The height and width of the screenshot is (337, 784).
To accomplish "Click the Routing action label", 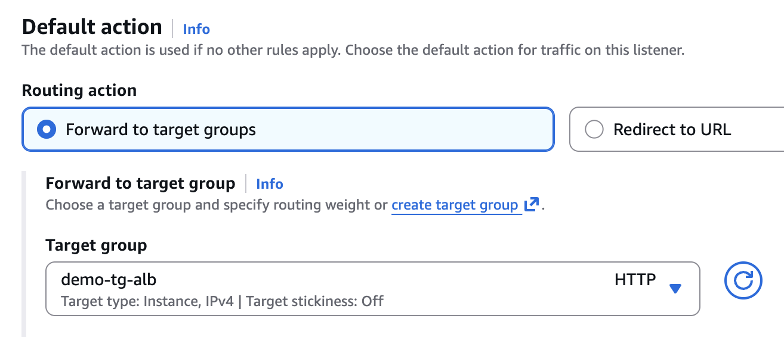I will point(79,91).
